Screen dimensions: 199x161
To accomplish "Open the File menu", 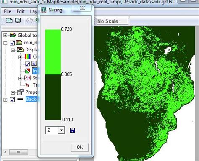I will (x=8, y=11).
